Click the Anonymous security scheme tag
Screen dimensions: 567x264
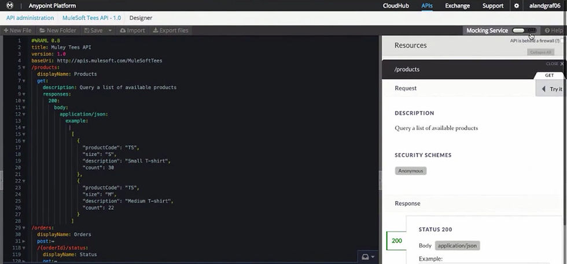410,171
